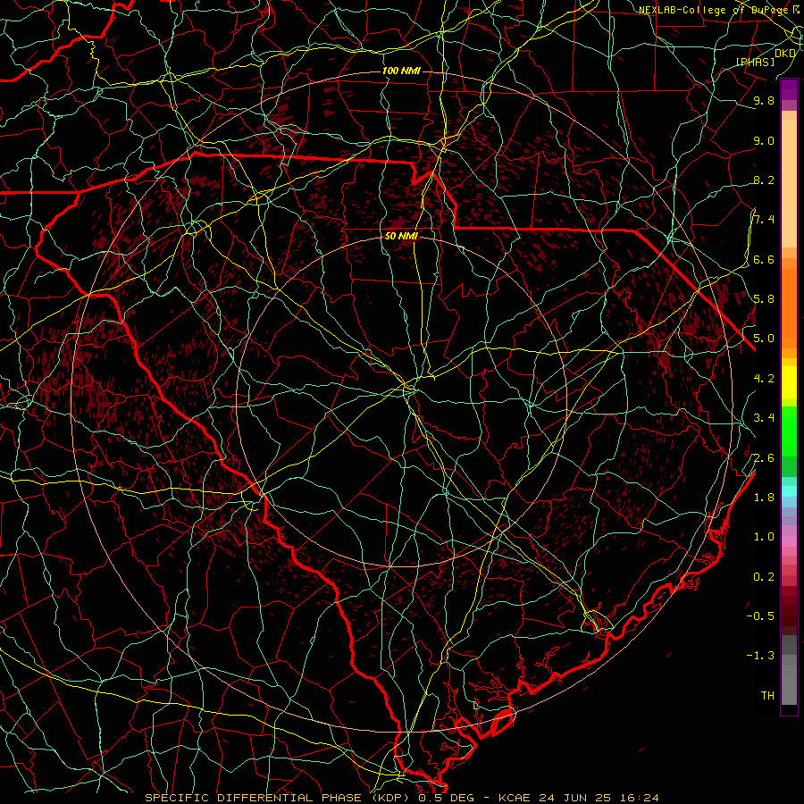Pick the purple swatch at the color bar top

(x=789, y=89)
